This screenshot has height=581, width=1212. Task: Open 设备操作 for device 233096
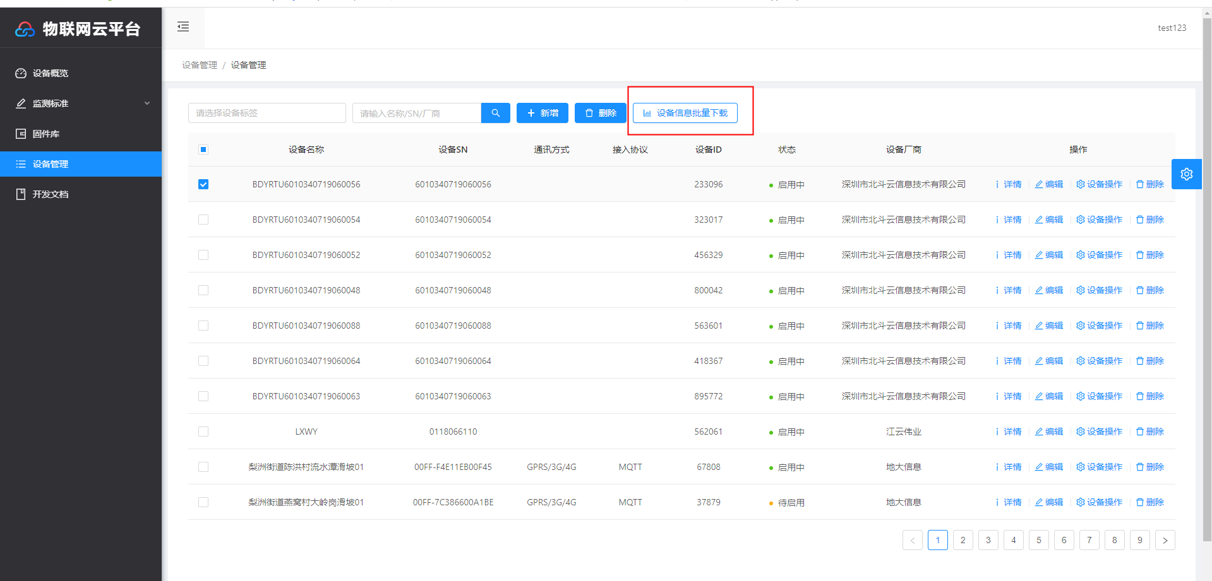(1100, 184)
